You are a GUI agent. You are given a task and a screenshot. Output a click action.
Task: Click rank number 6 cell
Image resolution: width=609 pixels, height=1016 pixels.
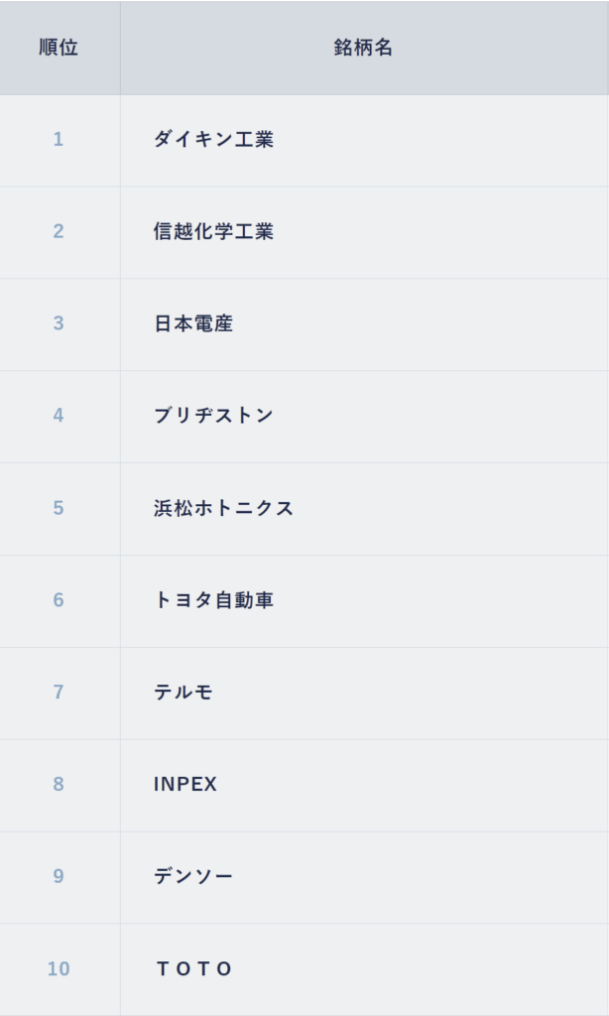click(59, 600)
